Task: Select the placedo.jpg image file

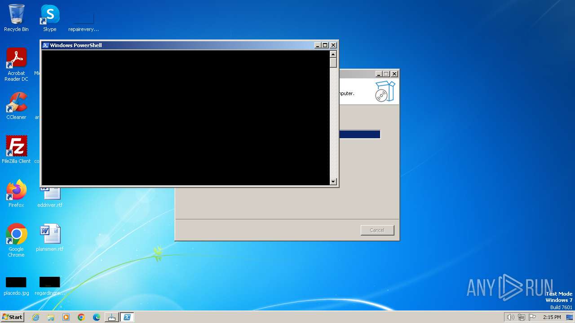Action: coord(16,286)
